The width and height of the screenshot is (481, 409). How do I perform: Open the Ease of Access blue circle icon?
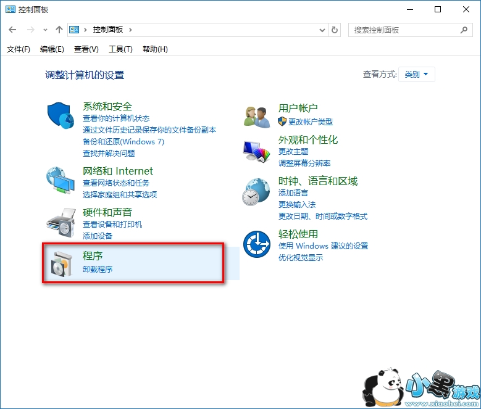[x=257, y=244]
